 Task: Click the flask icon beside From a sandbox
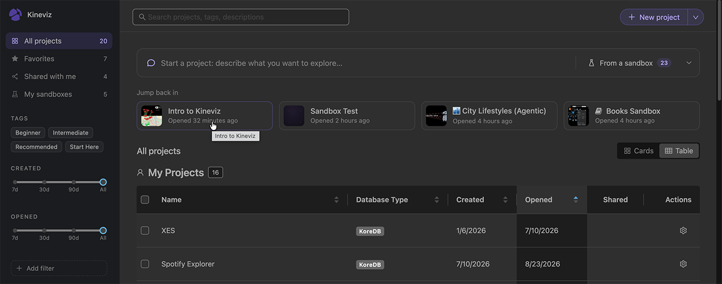(591, 63)
